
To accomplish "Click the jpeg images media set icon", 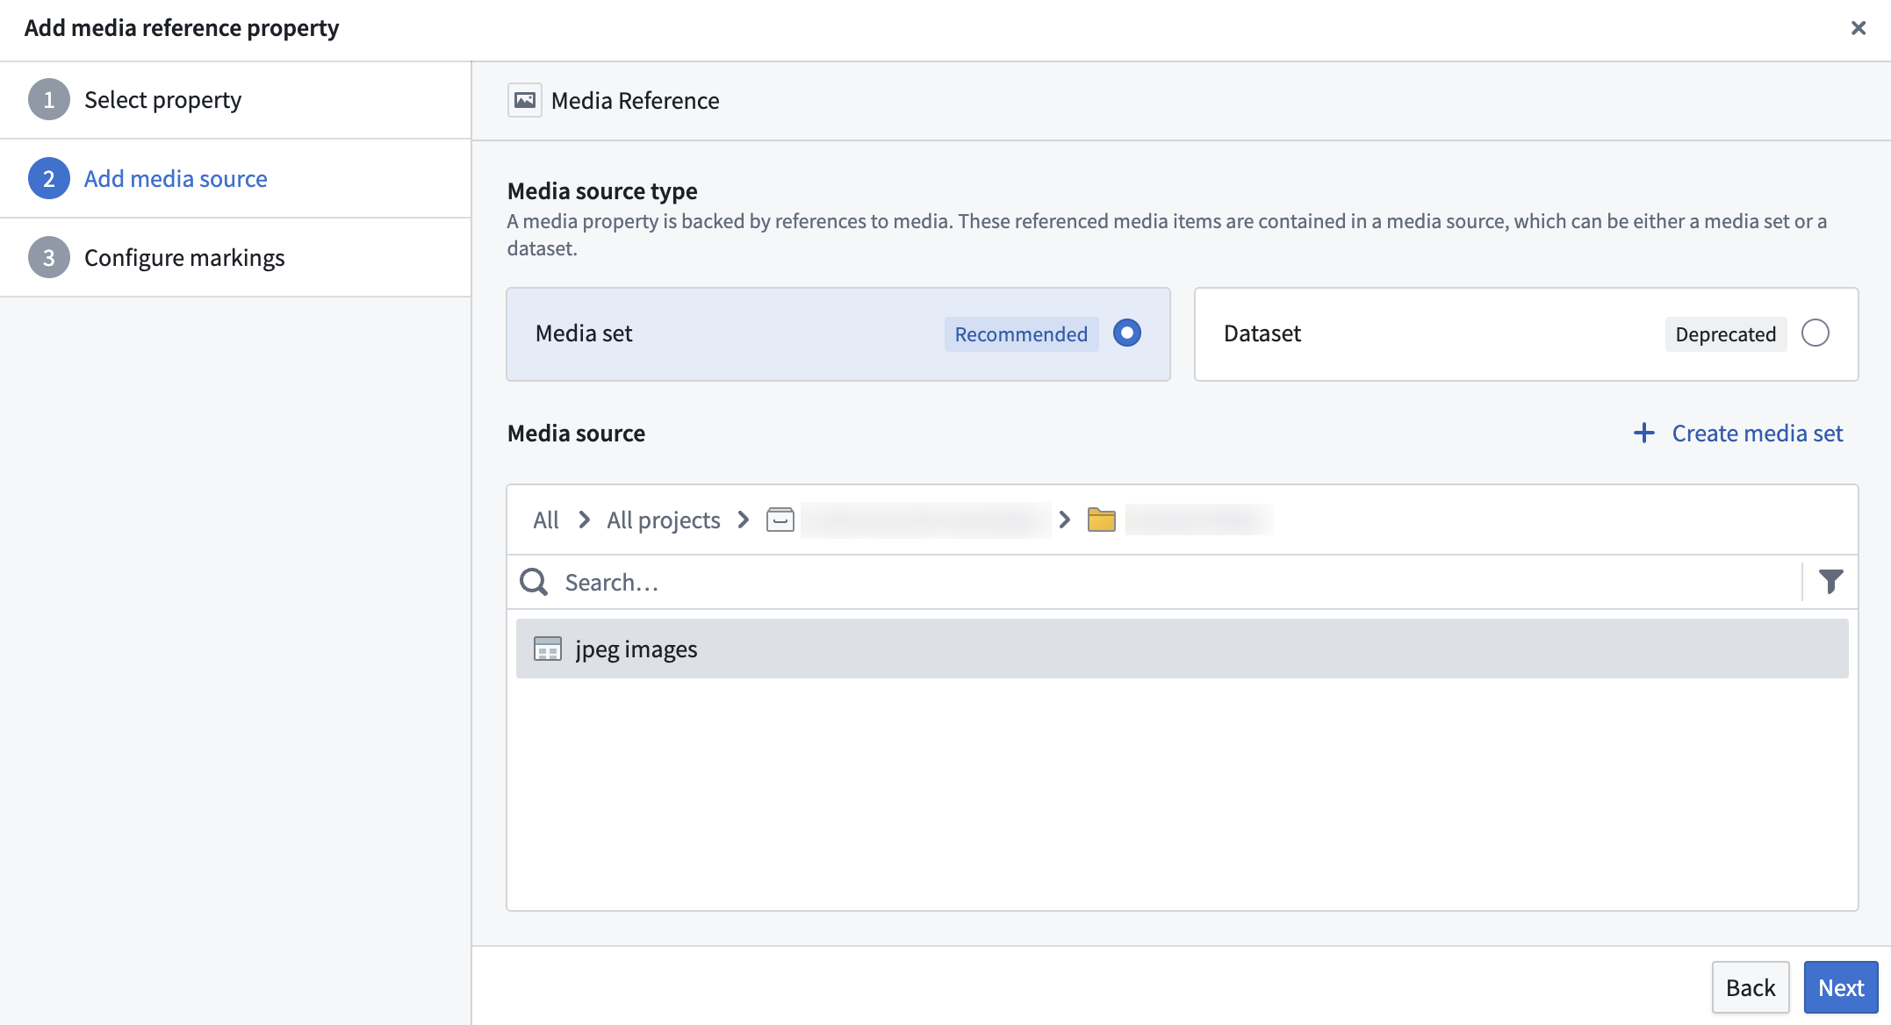I will (x=548, y=649).
